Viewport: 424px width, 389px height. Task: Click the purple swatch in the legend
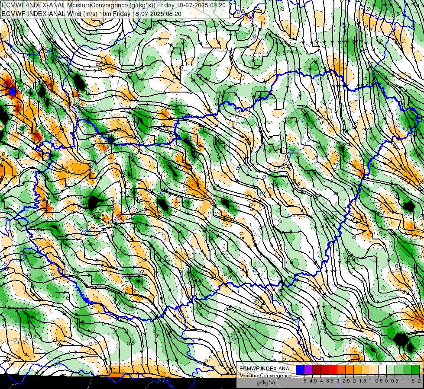(308, 370)
